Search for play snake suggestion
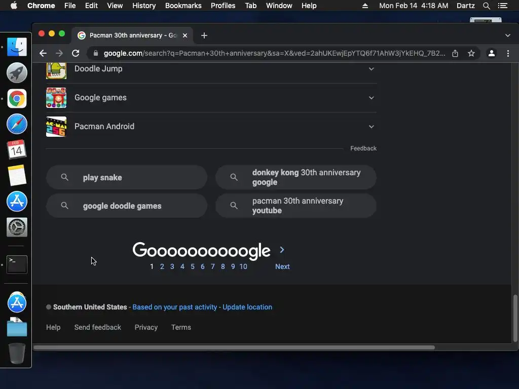Screen dimensions: 519x389 coord(127,177)
